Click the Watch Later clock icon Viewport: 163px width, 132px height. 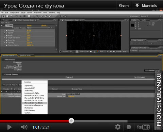coord(129,127)
